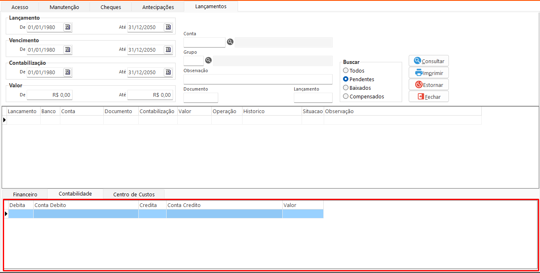The width and height of the screenshot is (540, 273).
Task: Open the Centro de Custos tab
Action: 134,194
